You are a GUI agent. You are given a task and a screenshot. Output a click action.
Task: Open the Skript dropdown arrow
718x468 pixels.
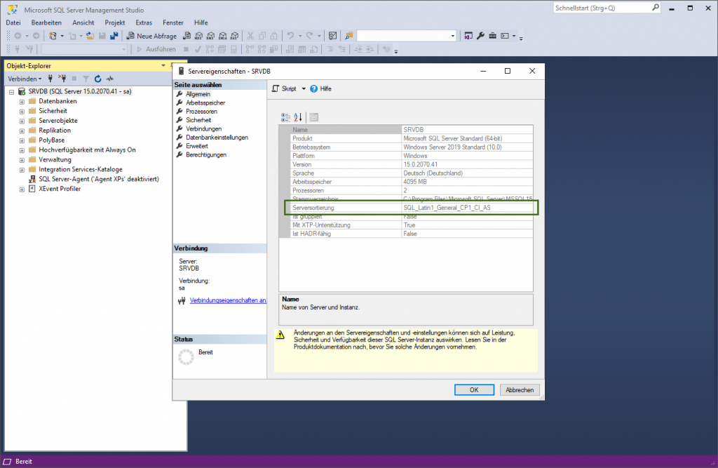pos(303,88)
